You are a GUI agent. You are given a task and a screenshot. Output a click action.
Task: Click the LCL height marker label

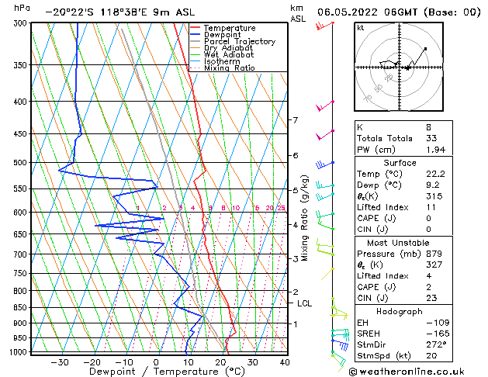(304, 303)
